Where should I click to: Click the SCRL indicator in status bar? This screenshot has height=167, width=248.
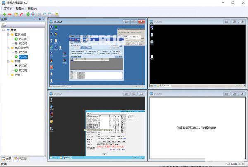[241, 164]
